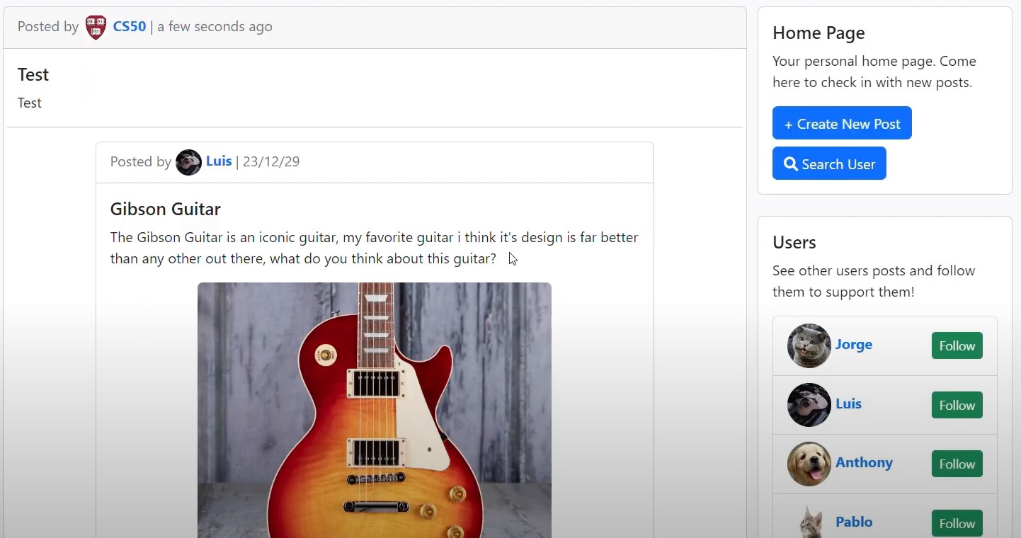Click Anthony's puppy avatar in Users list

tap(809, 464)
